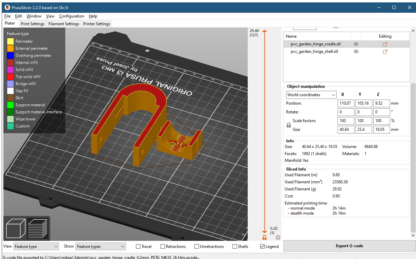Open the View Feature type dropdown

coord(36,247)
